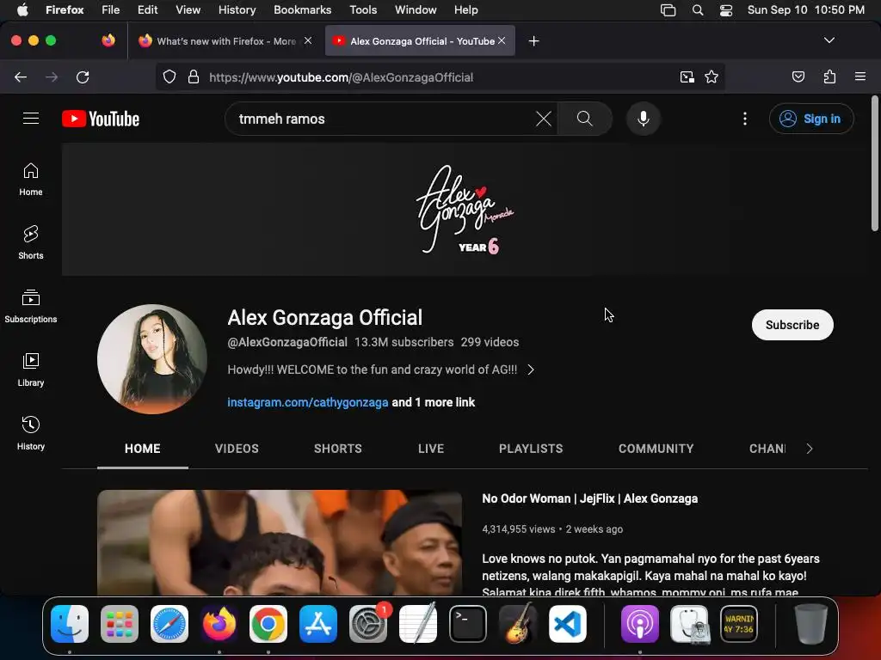The image size is (881, 660).
Task: Clear the search query with the X
Action: tap(544, 119)
